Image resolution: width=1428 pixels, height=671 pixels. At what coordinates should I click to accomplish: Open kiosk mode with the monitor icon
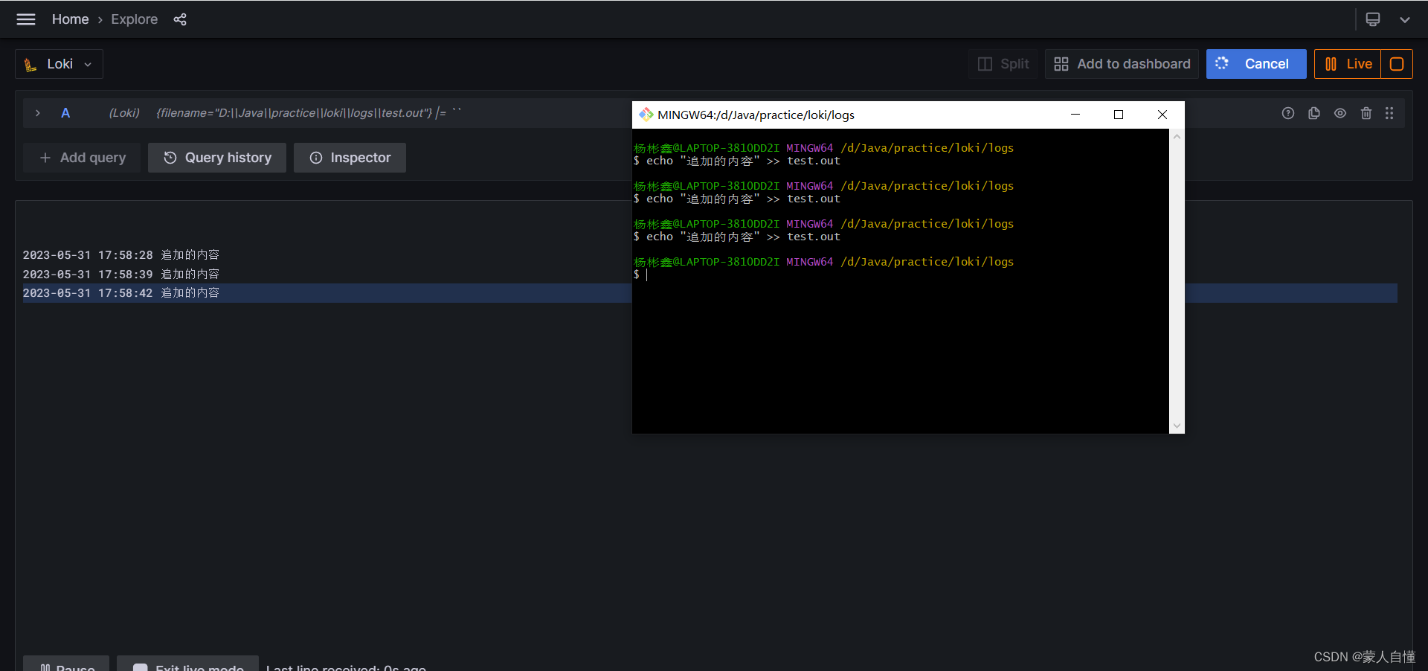1372,19
